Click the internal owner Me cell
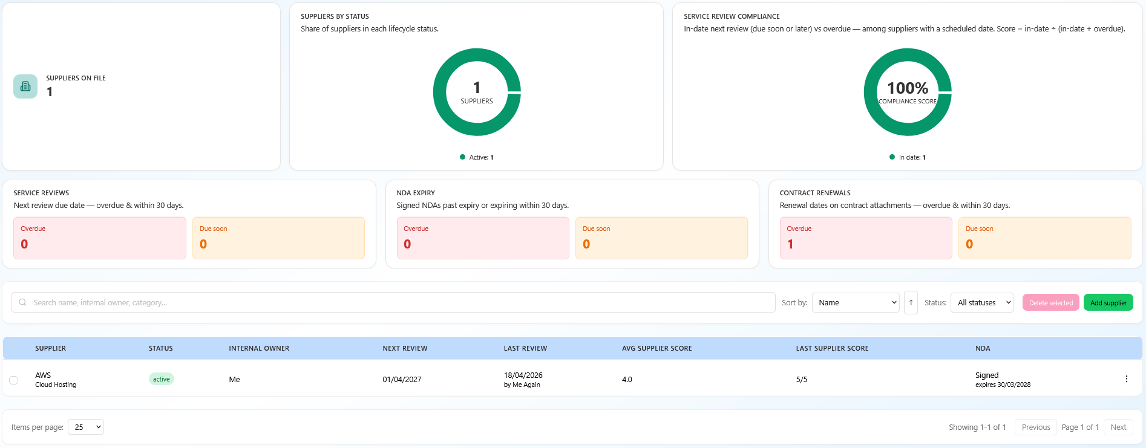The width and height of the screenshot is (1146, 448). coord(234,380)
